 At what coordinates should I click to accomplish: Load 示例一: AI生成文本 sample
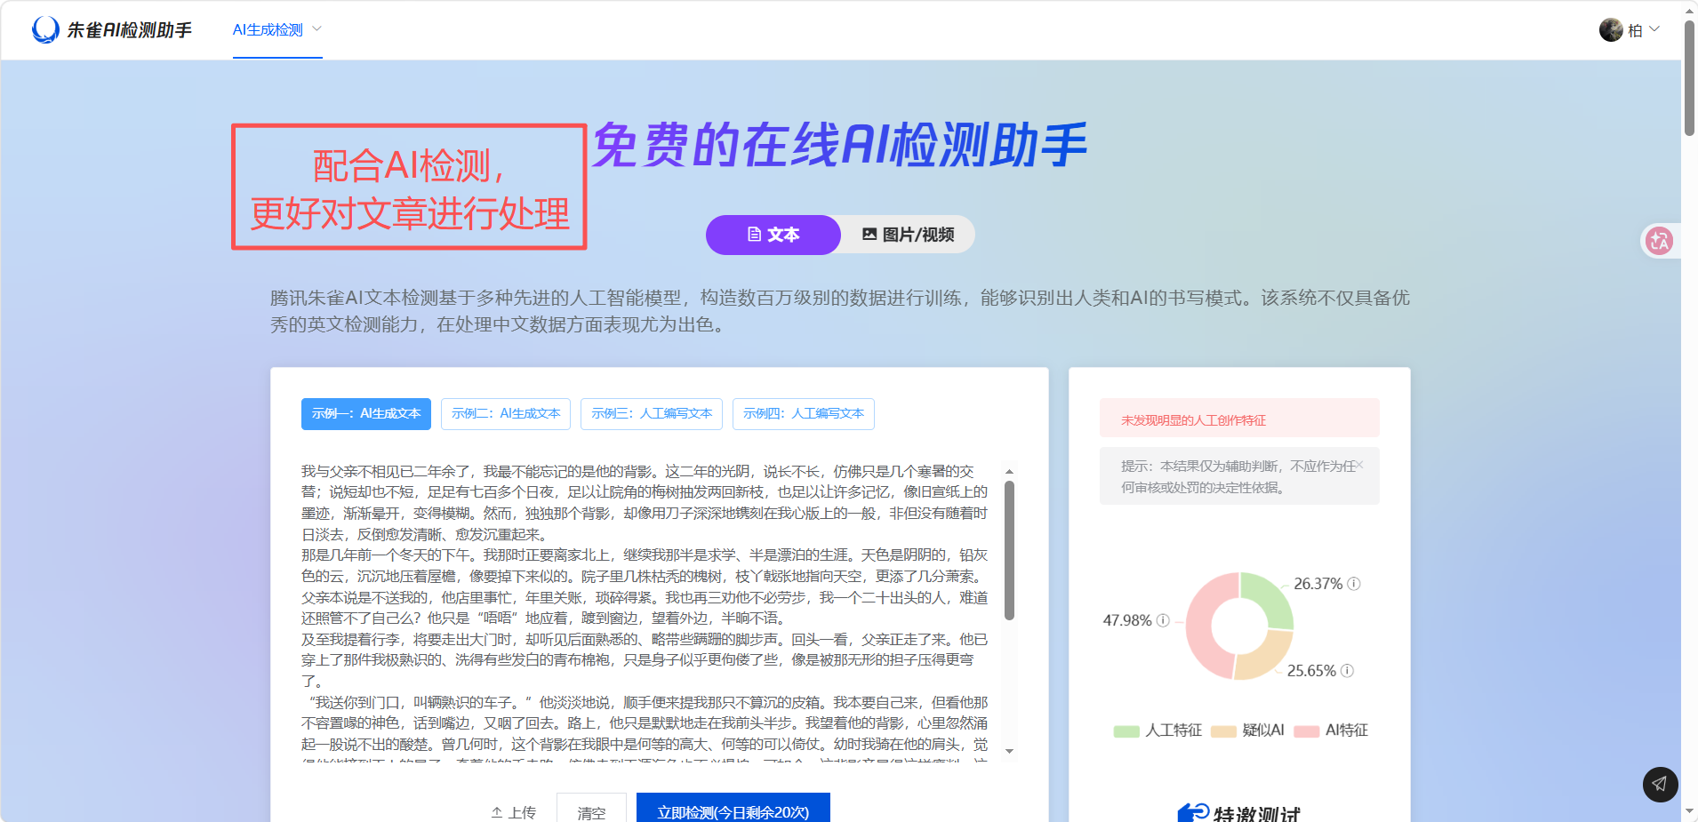click(x=366, y=414)
